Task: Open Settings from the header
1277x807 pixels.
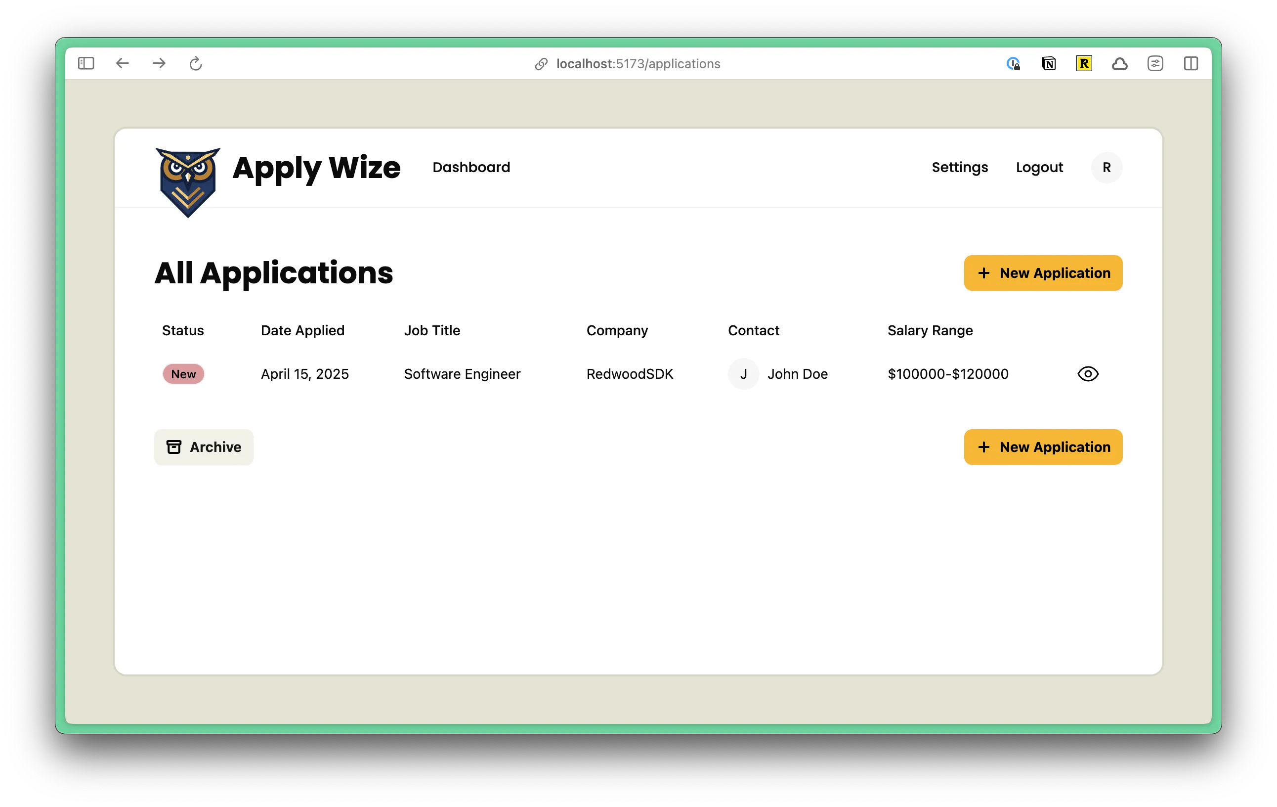Action: coord(959,167)
